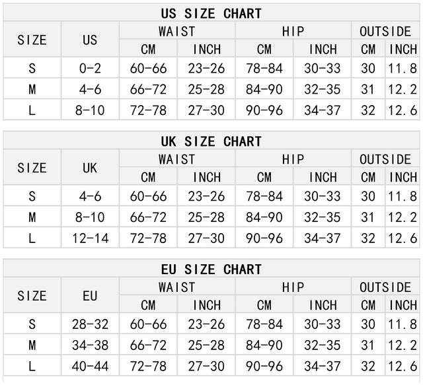423x385 pixels.
Task: Select the 4-6 cell in the UK chart
Action: pyautogui.click(x=90, y=196)
